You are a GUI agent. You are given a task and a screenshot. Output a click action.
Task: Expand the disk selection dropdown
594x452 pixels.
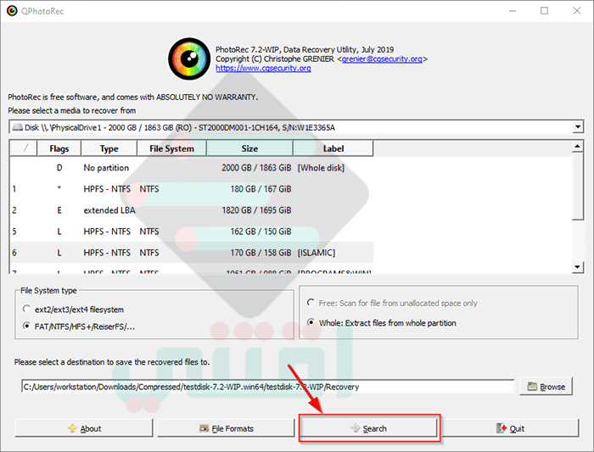coord(578,127)
